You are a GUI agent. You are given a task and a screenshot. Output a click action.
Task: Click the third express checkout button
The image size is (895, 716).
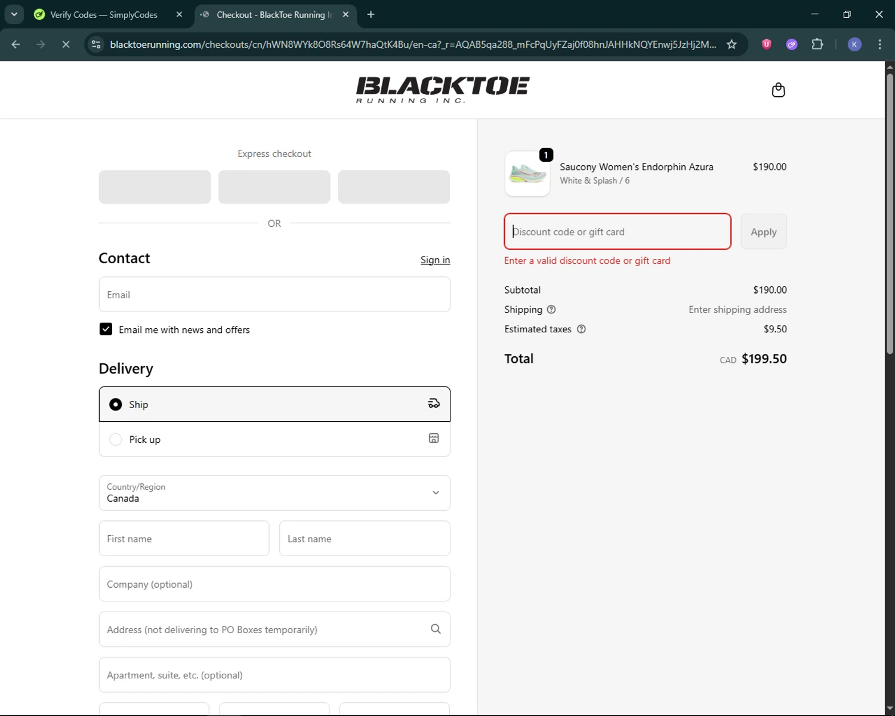pos(394,187)
